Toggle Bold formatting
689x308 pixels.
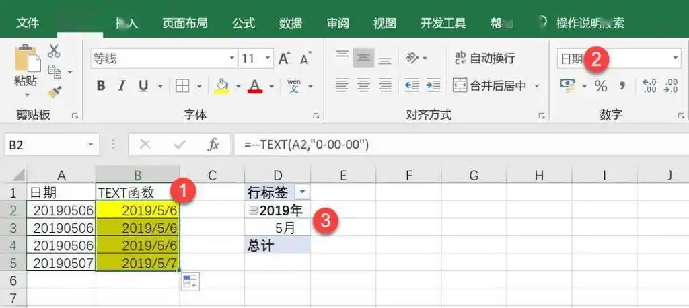101,85
